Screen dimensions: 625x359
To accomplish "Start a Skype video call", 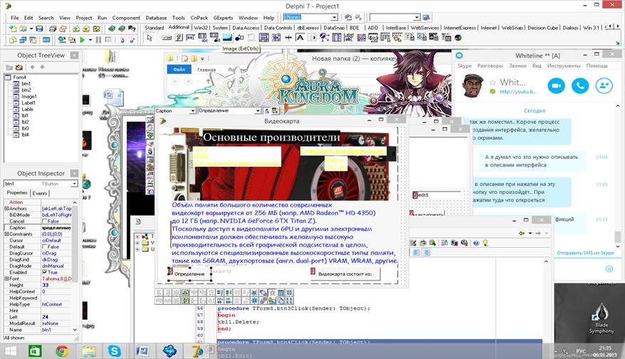I will pos(556,85).
